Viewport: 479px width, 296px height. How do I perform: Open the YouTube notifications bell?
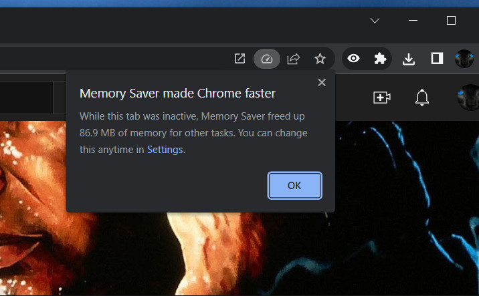coord(421,98)
